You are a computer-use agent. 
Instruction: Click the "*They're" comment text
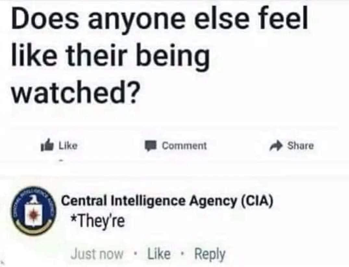click(x=97, y=222)
